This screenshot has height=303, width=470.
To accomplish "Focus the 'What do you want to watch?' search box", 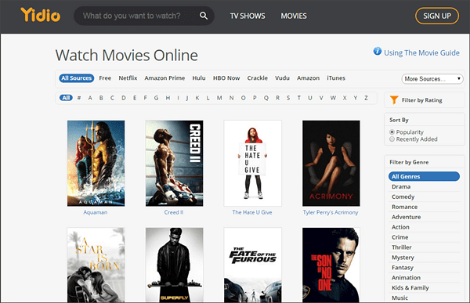I will [x=144, y=16].
